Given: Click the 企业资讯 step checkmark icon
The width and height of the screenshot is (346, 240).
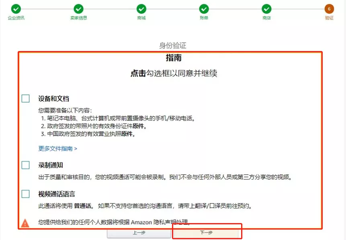Looking at the screenshot, I should pos(16,9).
